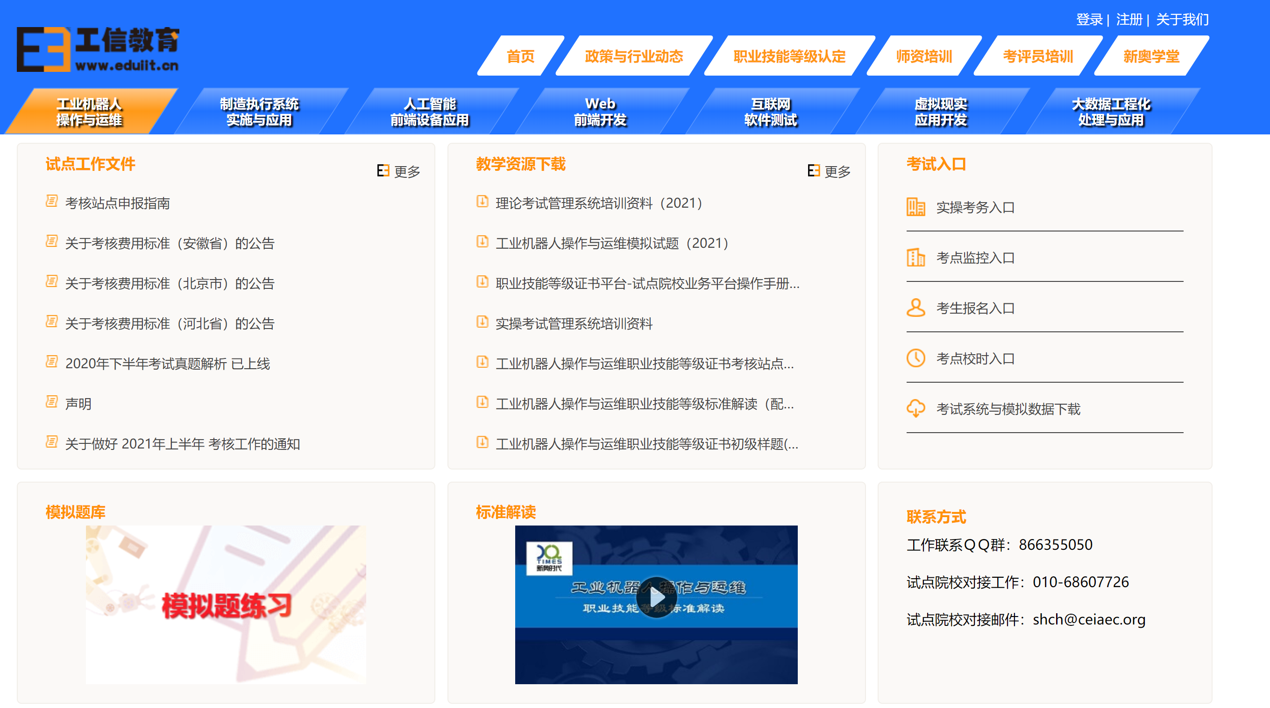Click the 考点监控入口 office building icon

coord(915,258)
